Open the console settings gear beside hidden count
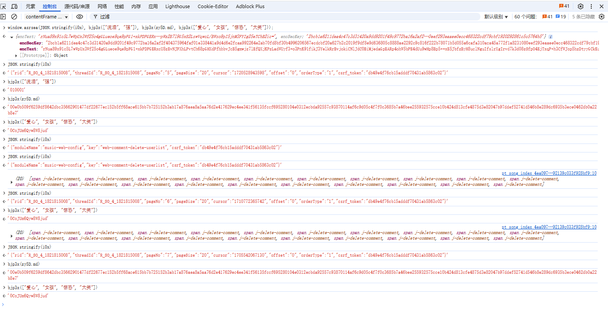The height and width of the screenshot is (334, 608). (602, 17)
